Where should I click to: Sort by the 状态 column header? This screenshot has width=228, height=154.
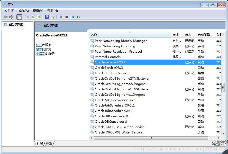pos(190,35)
